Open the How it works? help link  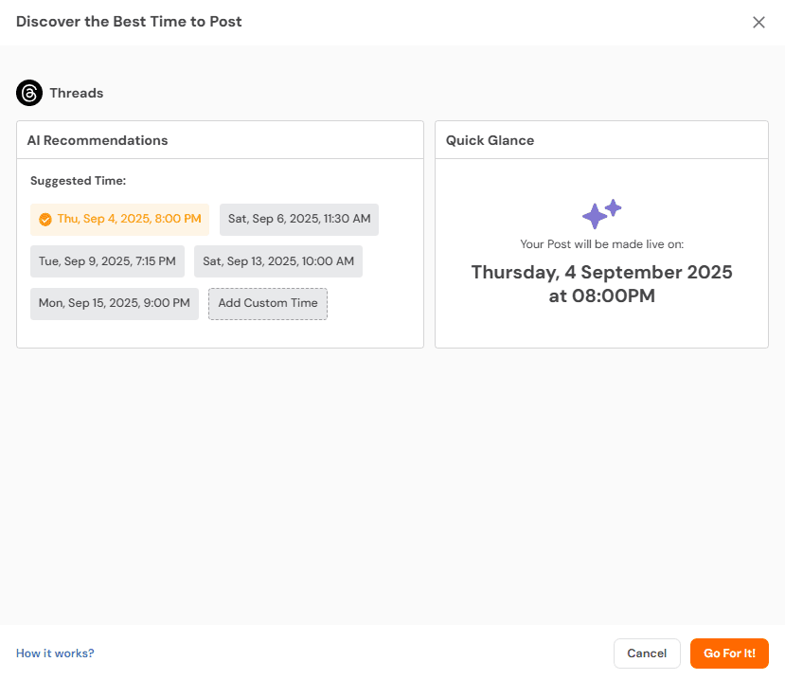tap(54, 653)
